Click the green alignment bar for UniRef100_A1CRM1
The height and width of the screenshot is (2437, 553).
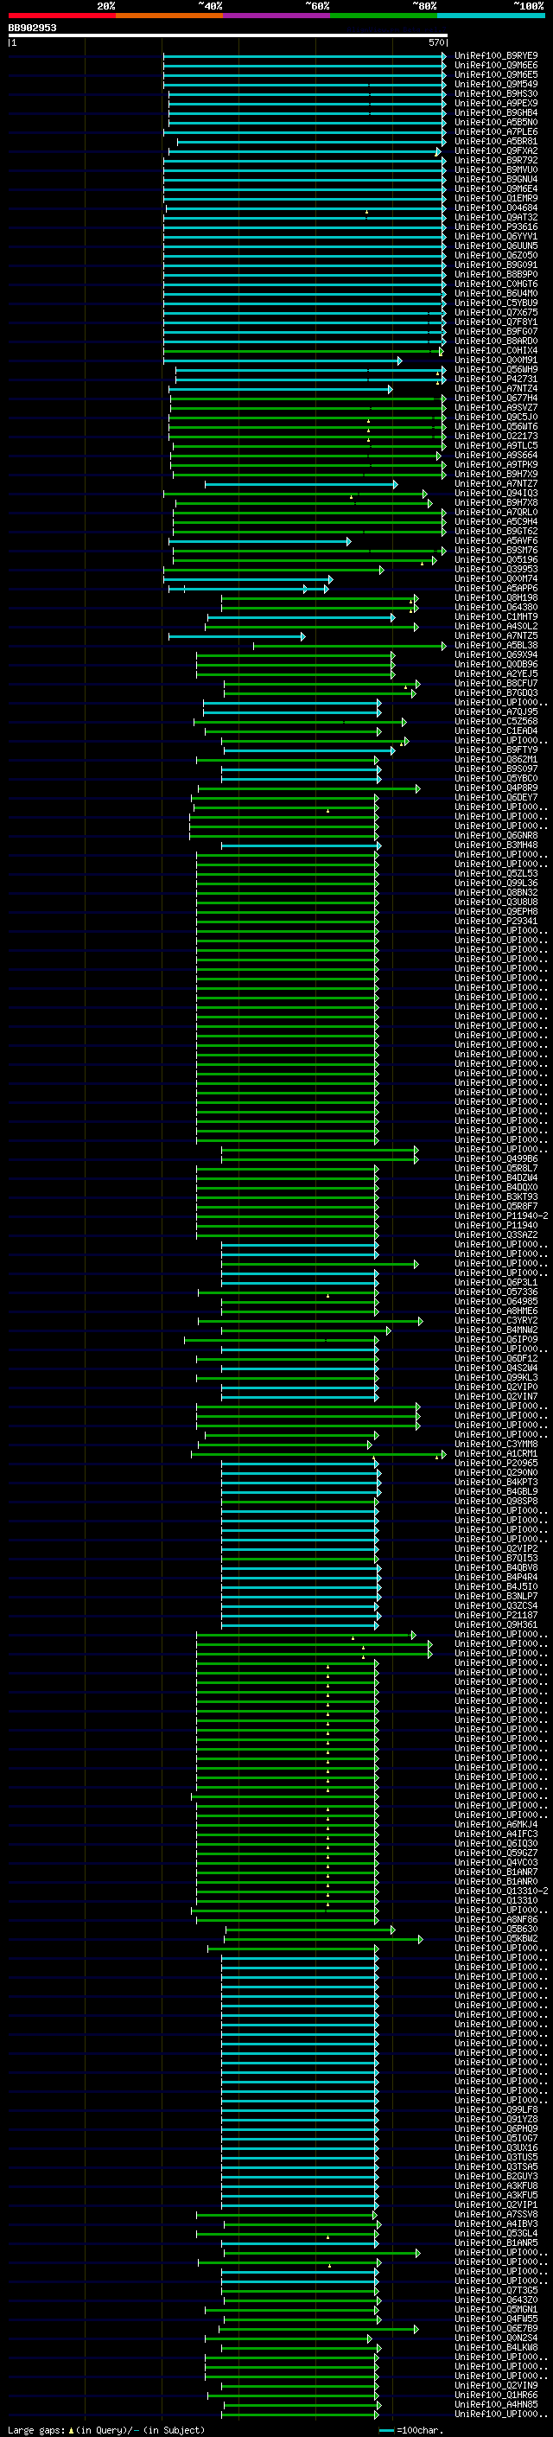click(319, 1454)
